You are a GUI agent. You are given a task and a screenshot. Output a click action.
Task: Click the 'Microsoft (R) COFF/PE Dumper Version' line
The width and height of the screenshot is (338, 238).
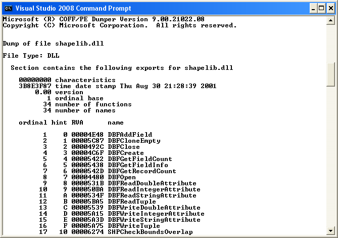click(104, 19)
